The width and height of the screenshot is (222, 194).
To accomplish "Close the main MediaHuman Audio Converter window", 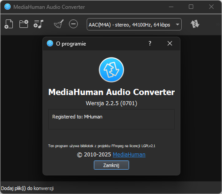I will click(x=211, y=7).
